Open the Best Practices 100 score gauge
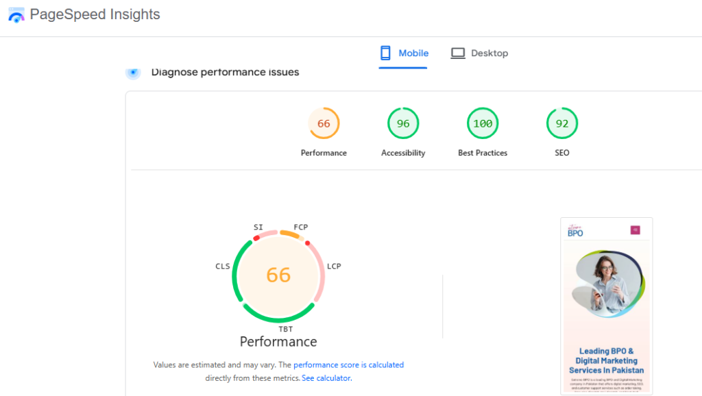Image resolution: width=702 pixels, height=396 pixels. pos(483,124)
